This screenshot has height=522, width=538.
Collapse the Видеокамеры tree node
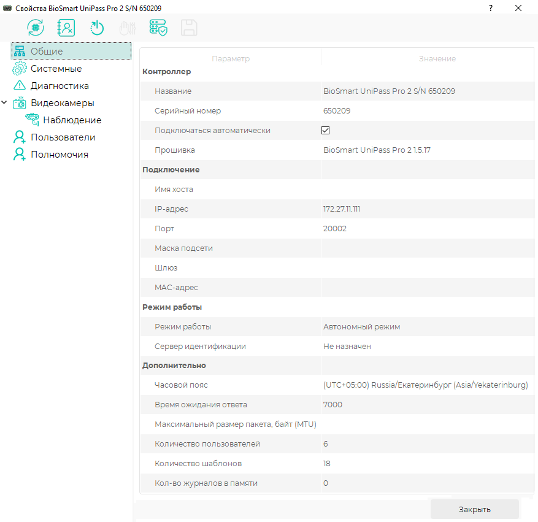(x=4, y=102)
